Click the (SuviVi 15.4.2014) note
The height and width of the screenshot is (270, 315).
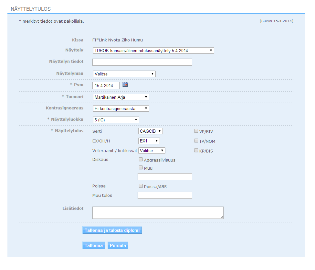point(277,21)
